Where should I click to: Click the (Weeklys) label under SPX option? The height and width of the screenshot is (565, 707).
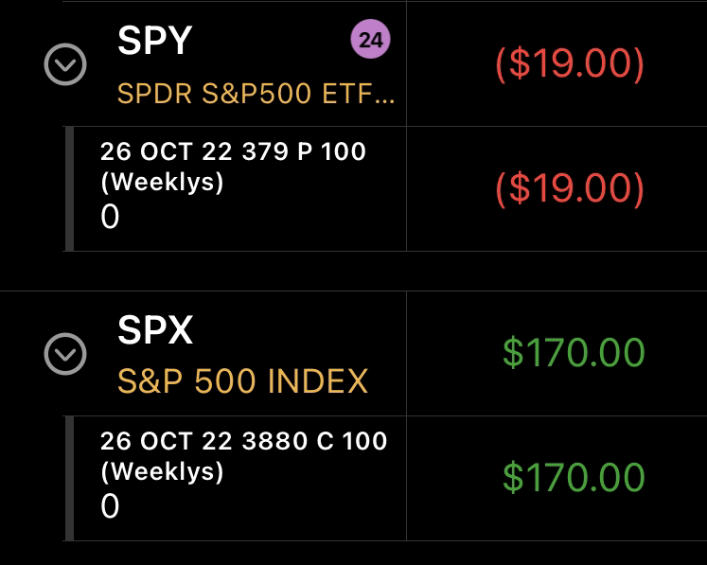click(x=163, y=471)
